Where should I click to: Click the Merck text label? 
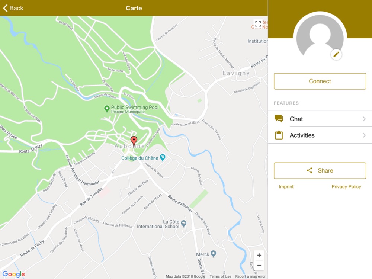pos(203,254)
